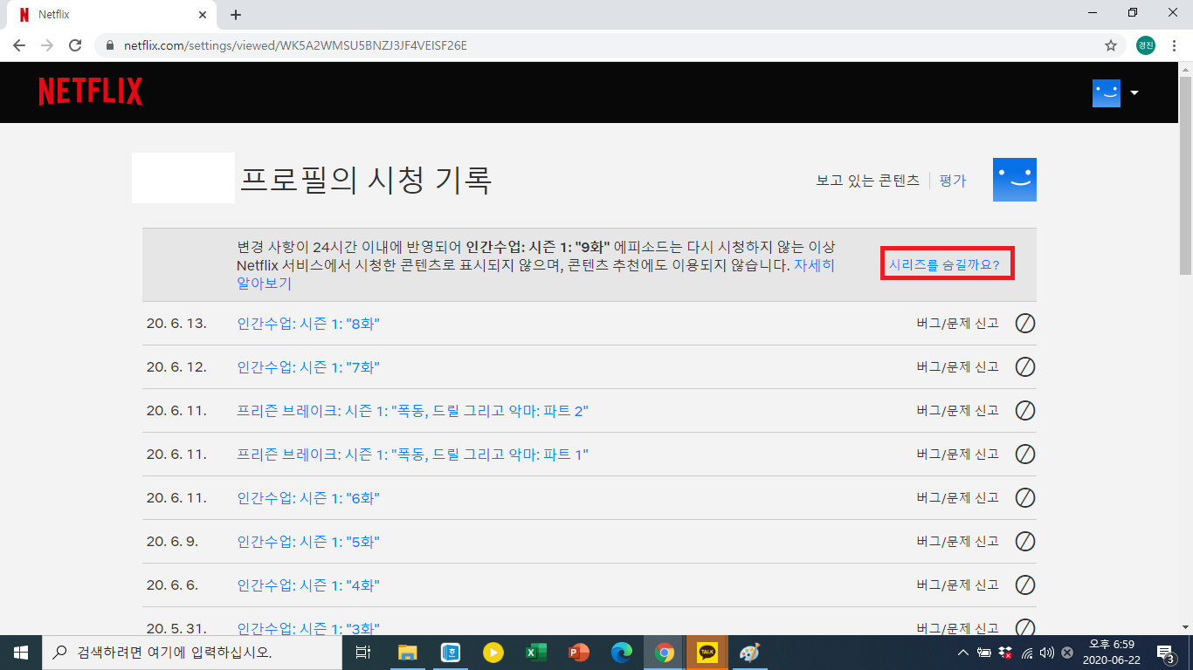
Task: Switch to the 평가 ratings view
Action: (x=953, y=181)
